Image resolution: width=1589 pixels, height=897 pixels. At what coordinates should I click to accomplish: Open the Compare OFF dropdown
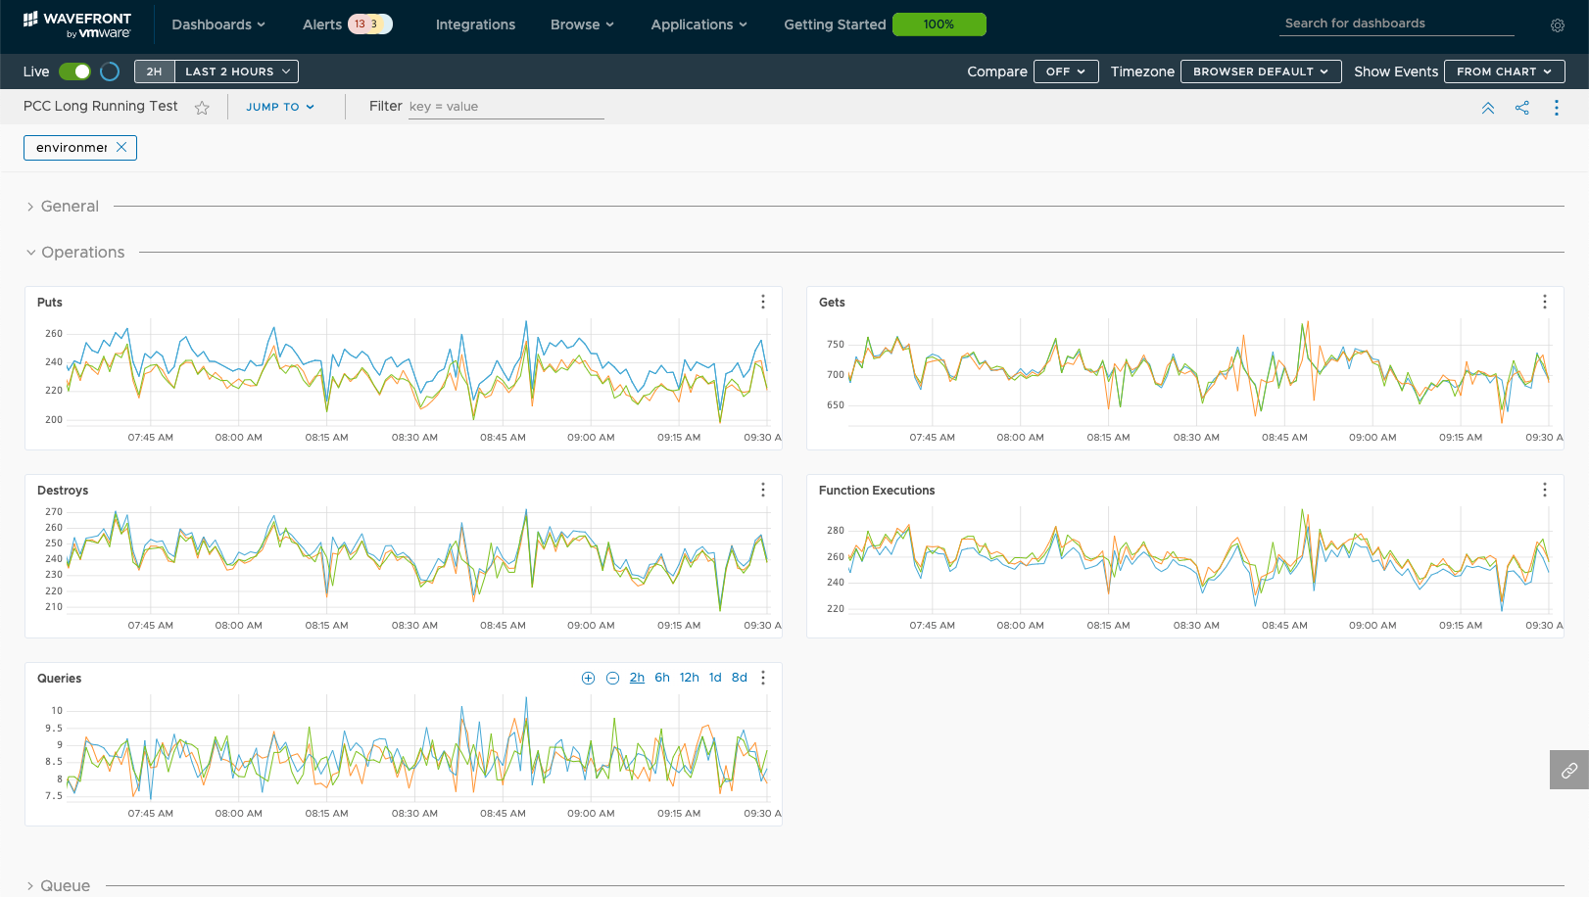pos(1065,71)
